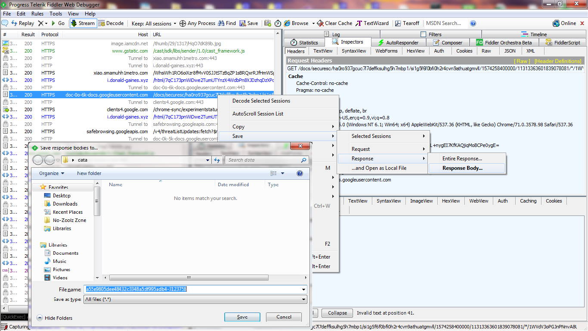Click the Collapse button in response pane
This screenshot has width=588, height=331.
click(x=337, y=313)
